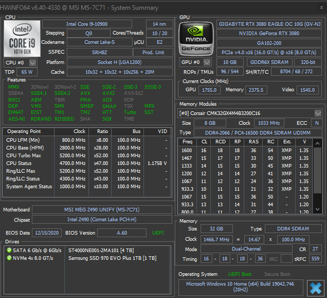Click the NVMe drive green status checkmark

(x=9, y=258)
